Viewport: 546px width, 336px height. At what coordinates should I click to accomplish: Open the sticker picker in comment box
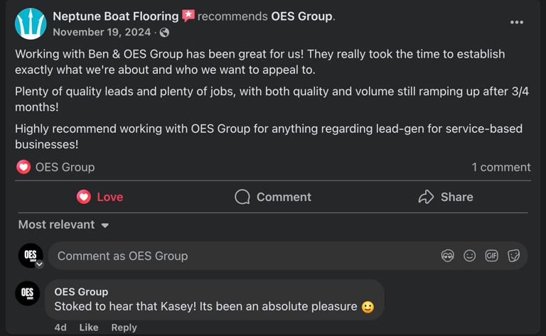click(513, 256)
